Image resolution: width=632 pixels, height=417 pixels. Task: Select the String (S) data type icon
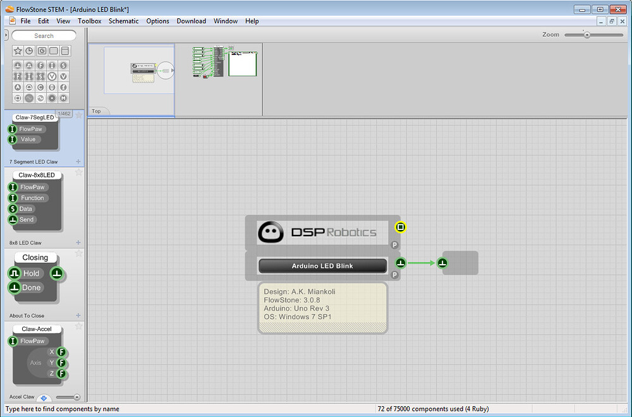(64, 66)
